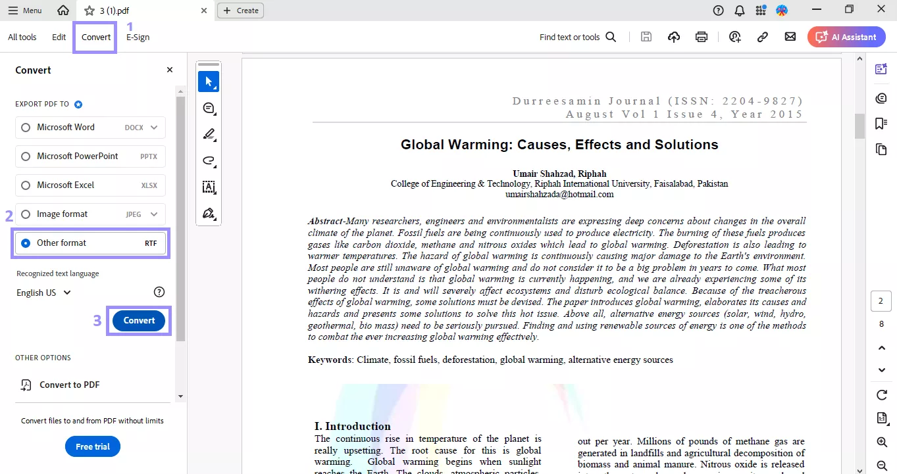Select the Add text box tool

point(209,187)
